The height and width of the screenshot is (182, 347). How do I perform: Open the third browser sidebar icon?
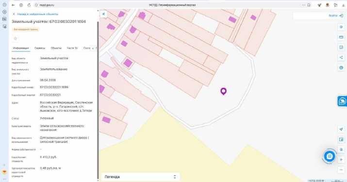[4, 19]
